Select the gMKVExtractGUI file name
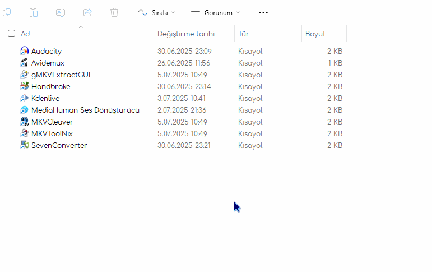This screenshot has height=272, width=432. click(61, 75)
